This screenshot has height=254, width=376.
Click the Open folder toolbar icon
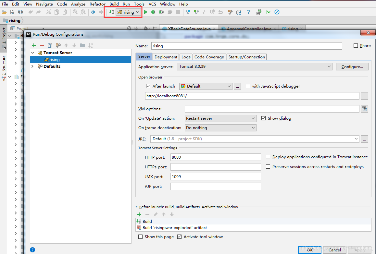4,12
